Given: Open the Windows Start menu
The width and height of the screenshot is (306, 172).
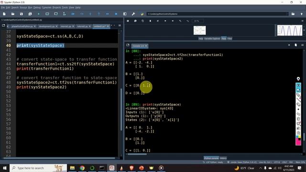Looking at the screenshot, I should (4, 168).
